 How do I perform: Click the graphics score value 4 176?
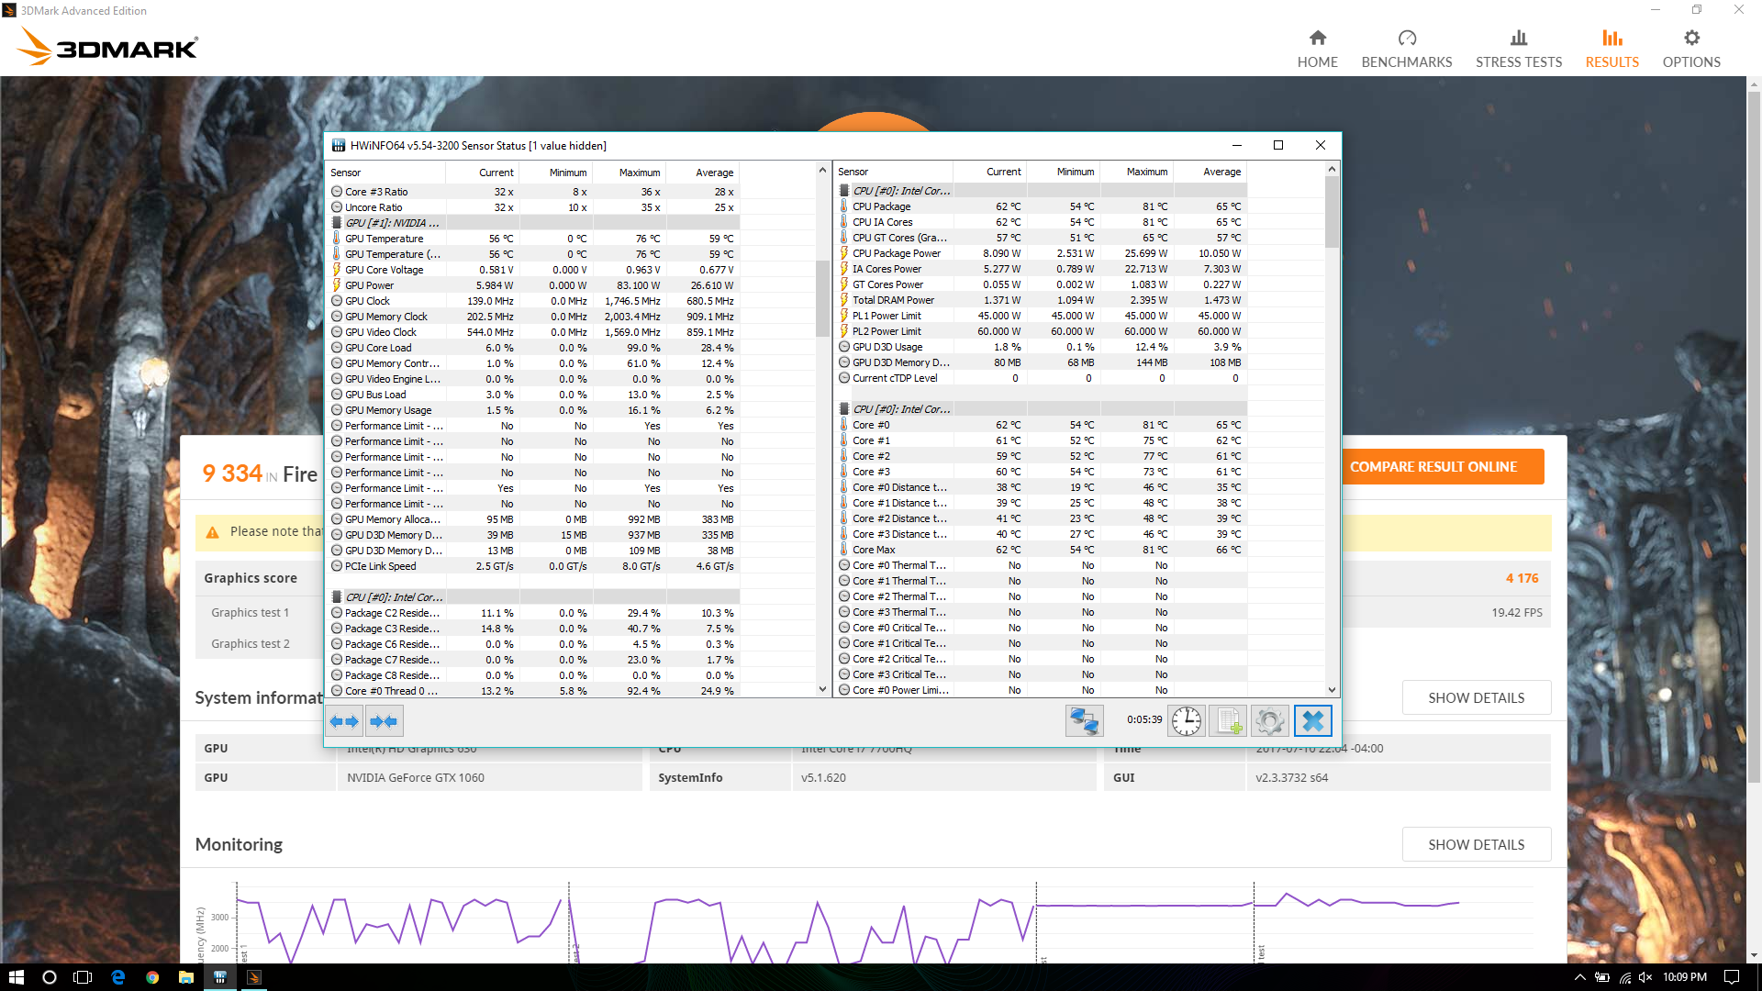tap(1522, 578)
